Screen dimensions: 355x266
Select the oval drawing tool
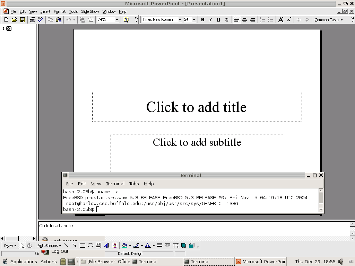click(90, 246)
